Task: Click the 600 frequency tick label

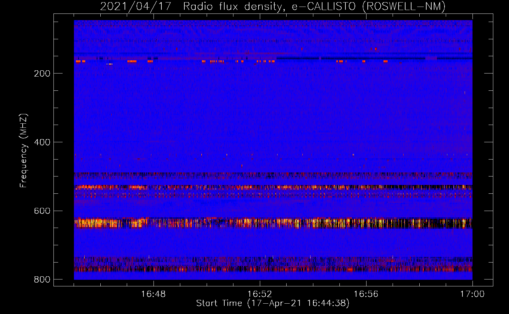Action: pyautogui.click(x=42, y=211)
